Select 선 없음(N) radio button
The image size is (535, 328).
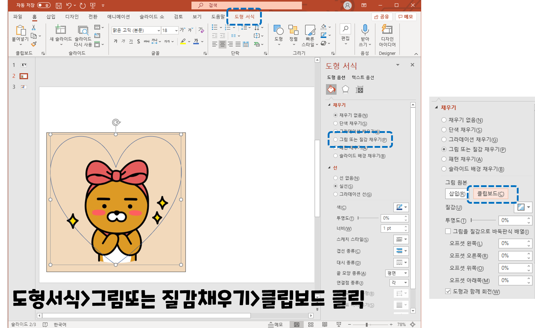(335, 178)
